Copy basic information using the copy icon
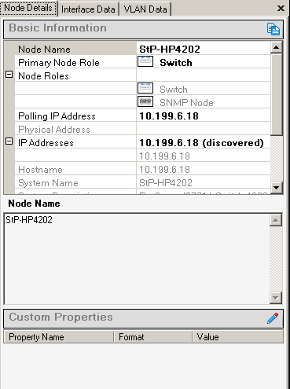This screenshot has height=389, width=290. point(273,29)
